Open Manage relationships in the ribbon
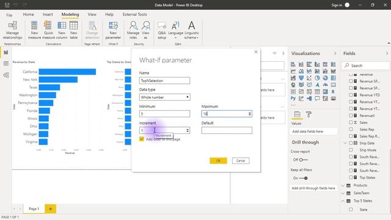Screen dimensions: 391x220 (x=12, y=30)
